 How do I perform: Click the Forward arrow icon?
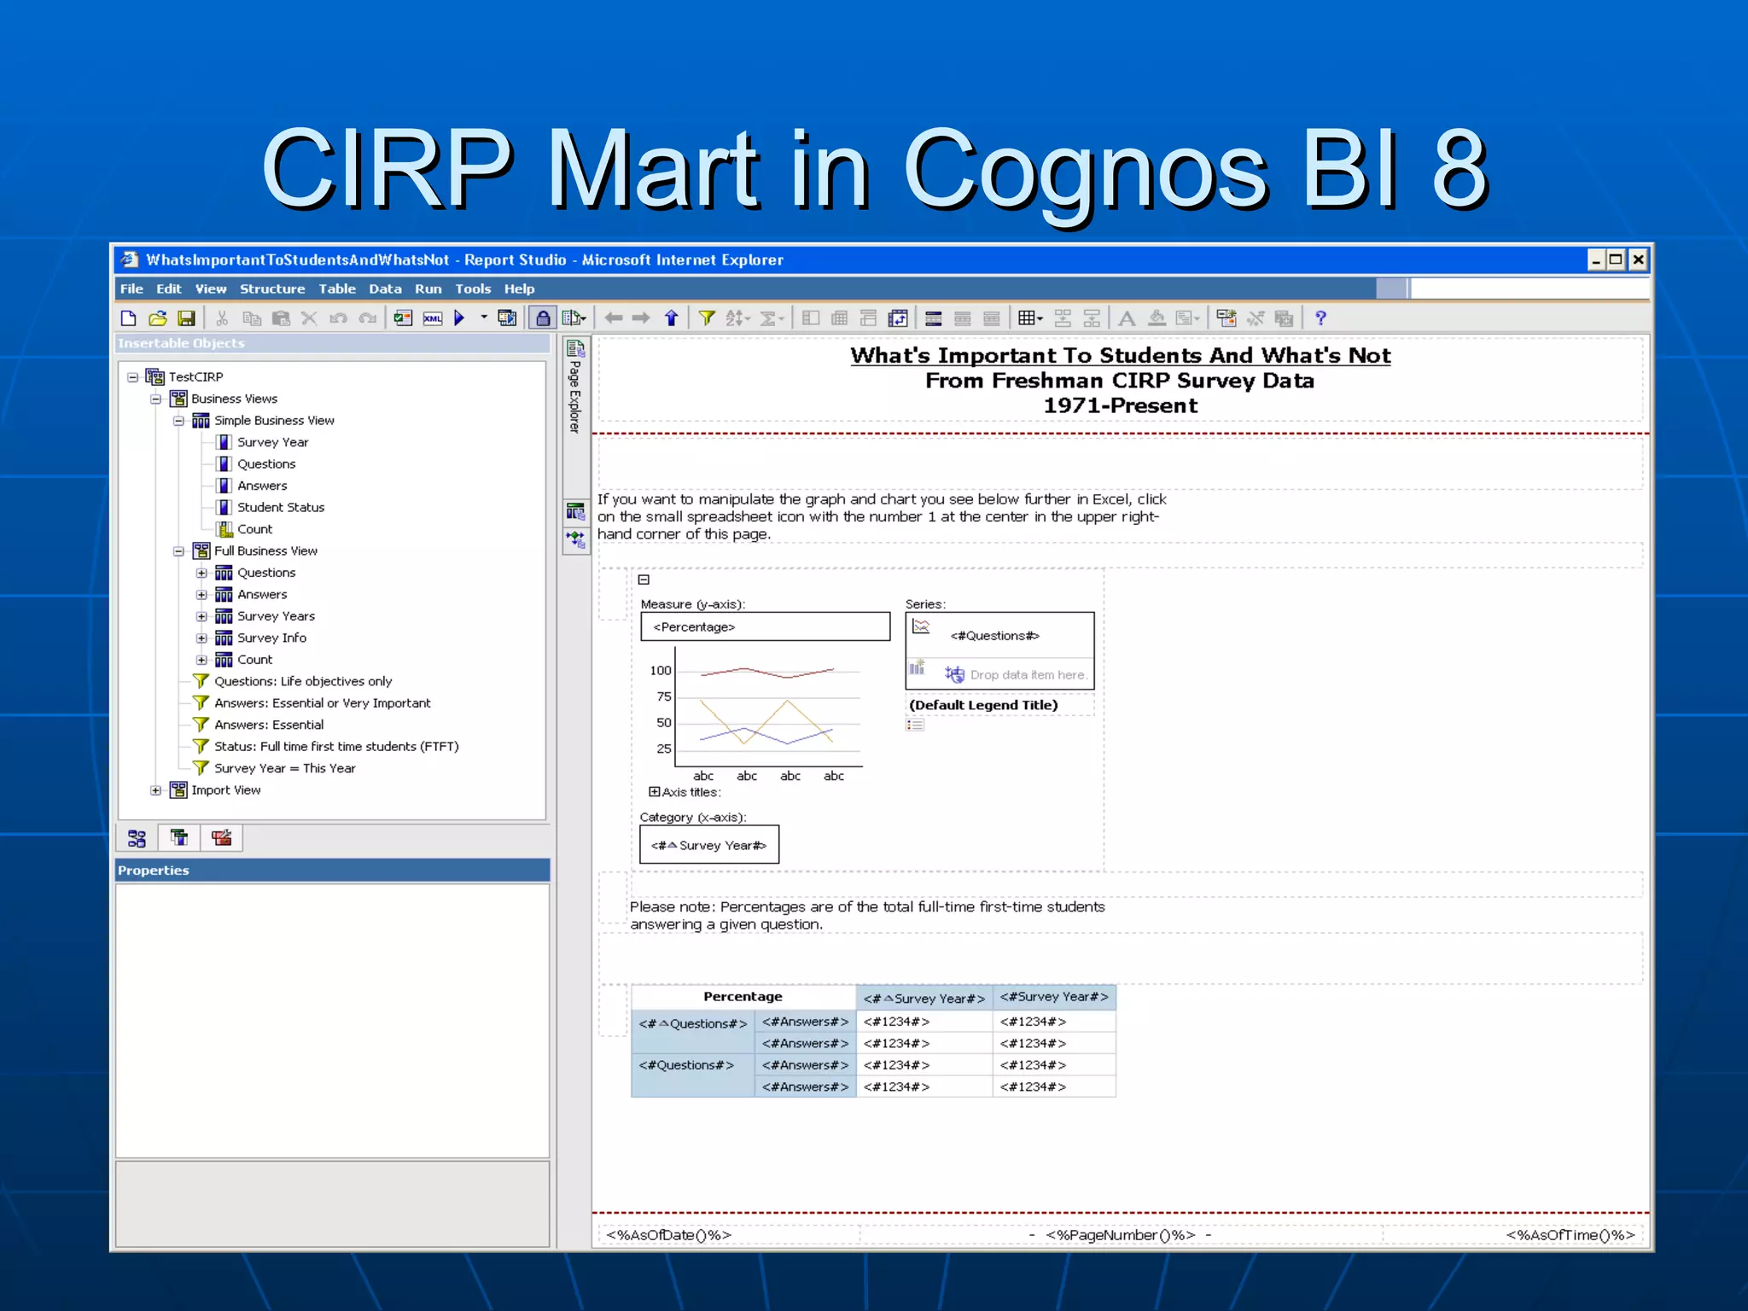641,318
